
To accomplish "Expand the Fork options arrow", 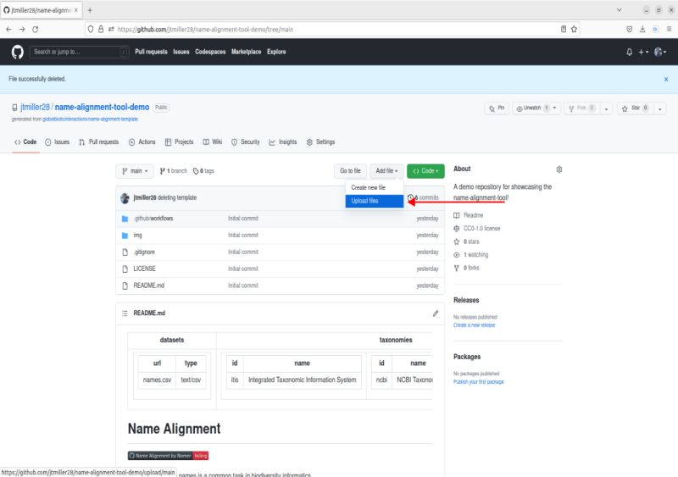I will pos(606,108).
